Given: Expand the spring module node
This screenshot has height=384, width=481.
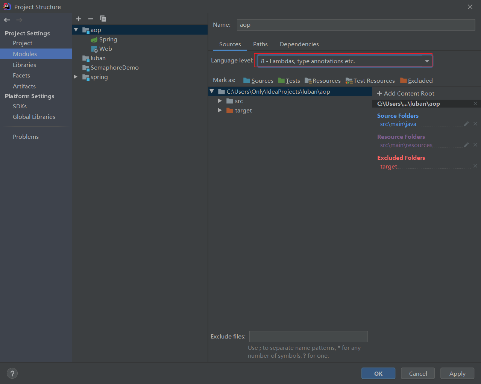Looking at the screenshot, I should pos(75,77).
